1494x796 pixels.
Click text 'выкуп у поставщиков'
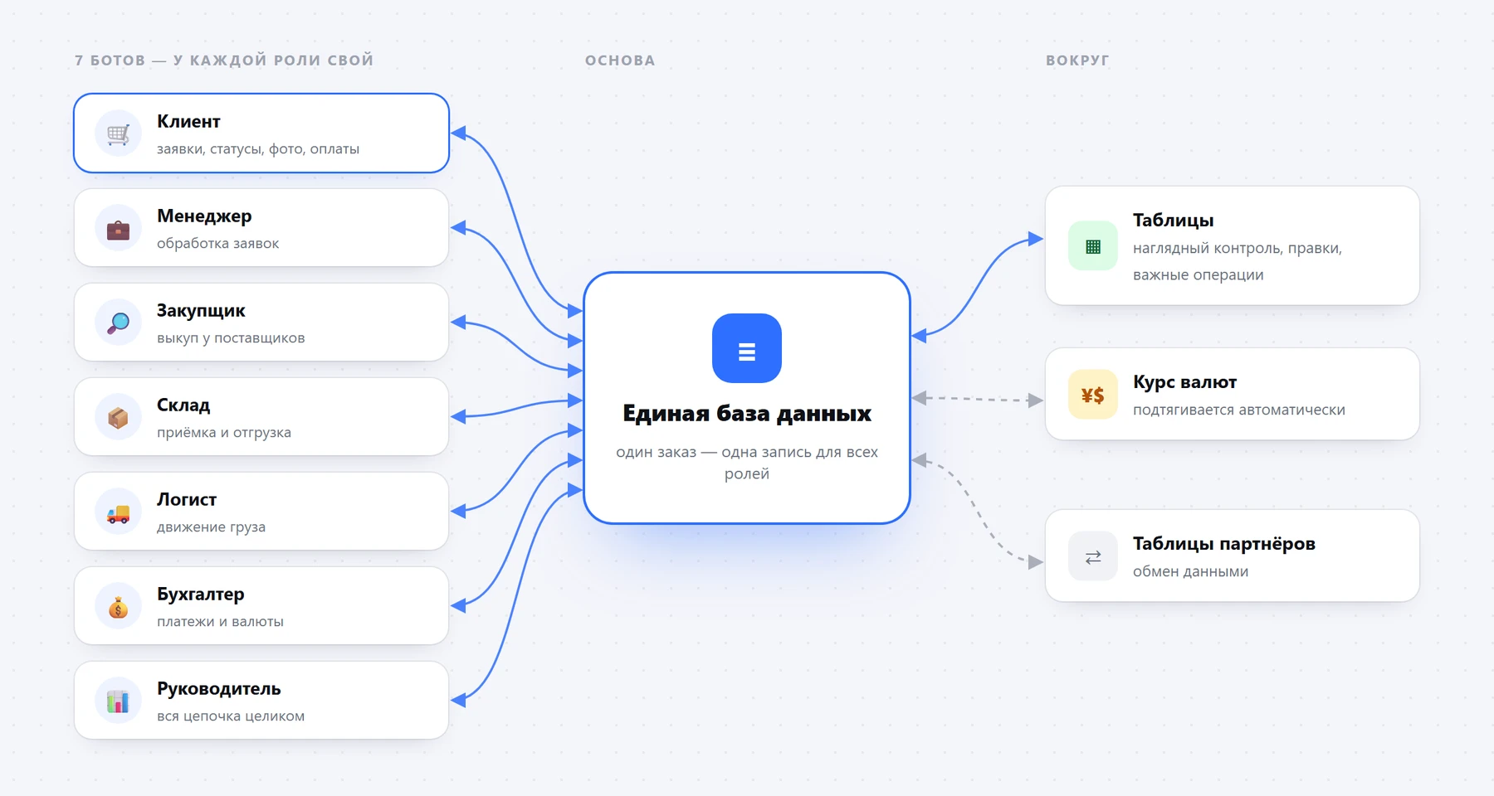point(231,338)
